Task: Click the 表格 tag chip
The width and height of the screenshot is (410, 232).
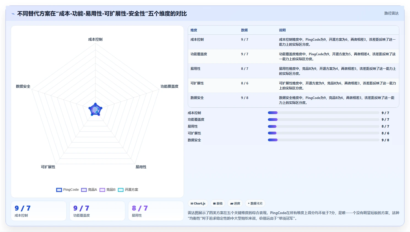Action: (218, 203)
